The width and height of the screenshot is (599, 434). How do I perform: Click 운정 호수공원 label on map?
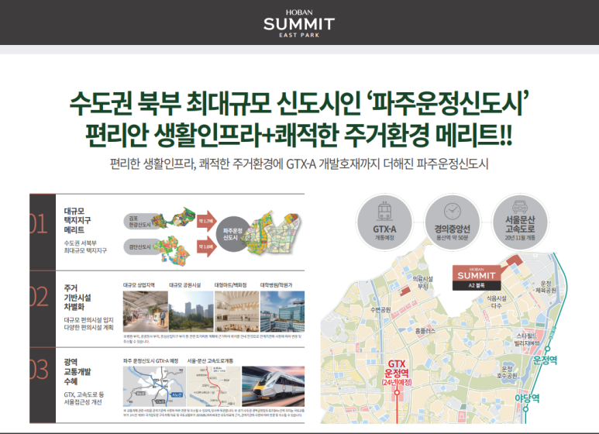[x=507, y=372]
